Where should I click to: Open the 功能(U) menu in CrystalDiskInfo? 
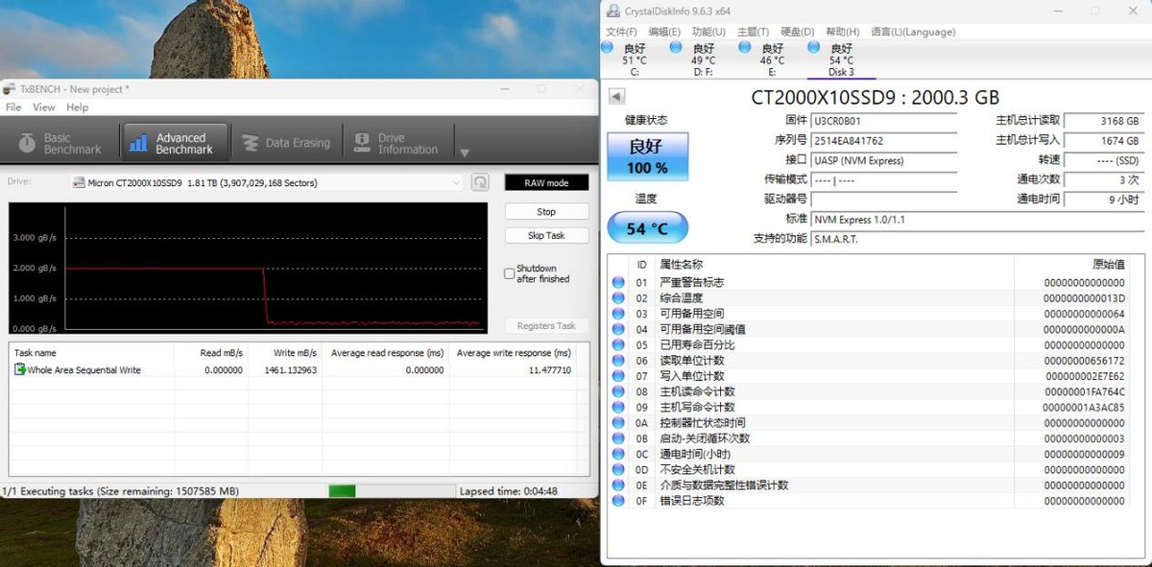click(x=708, y=32)
